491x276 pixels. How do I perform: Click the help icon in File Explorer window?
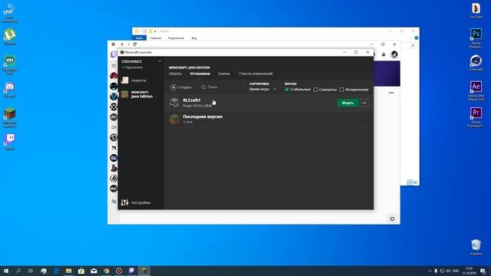pyautogui.click(x=416, y=38)
